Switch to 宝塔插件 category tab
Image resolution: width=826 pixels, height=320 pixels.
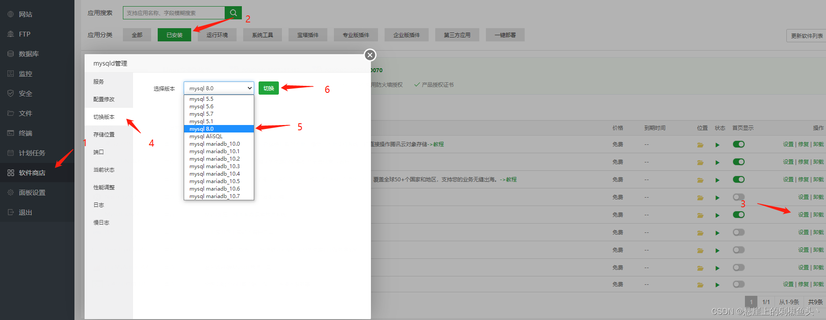(308, 35)
